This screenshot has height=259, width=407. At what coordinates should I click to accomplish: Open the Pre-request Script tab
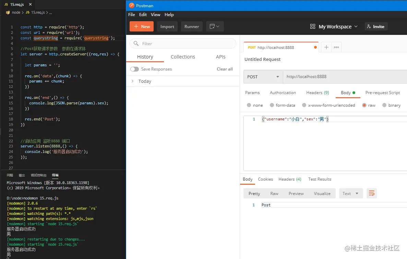click(x=382, y=92)
